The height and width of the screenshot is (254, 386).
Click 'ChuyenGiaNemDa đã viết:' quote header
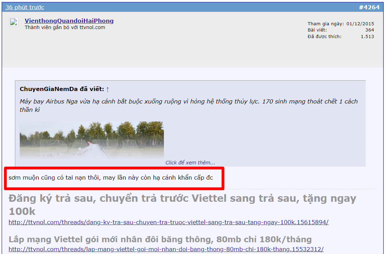tap(62, 89)
